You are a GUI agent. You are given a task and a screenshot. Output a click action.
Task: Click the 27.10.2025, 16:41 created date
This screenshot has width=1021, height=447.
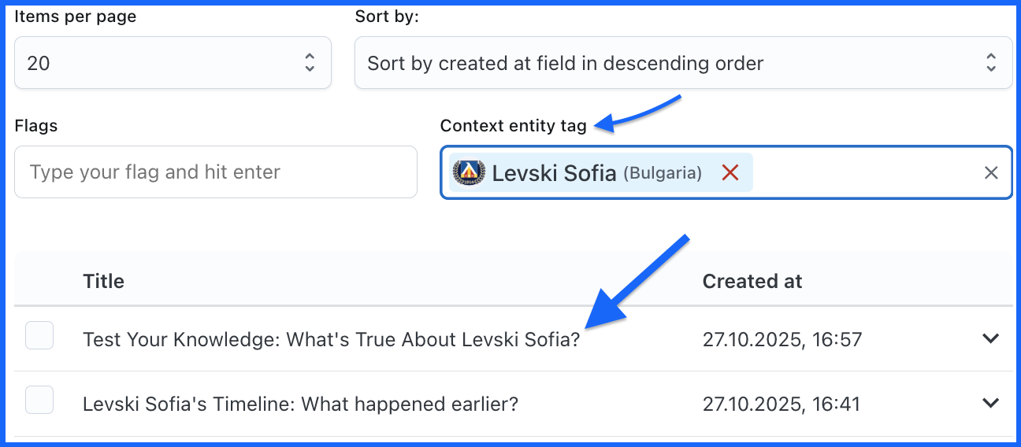point(782,405)
